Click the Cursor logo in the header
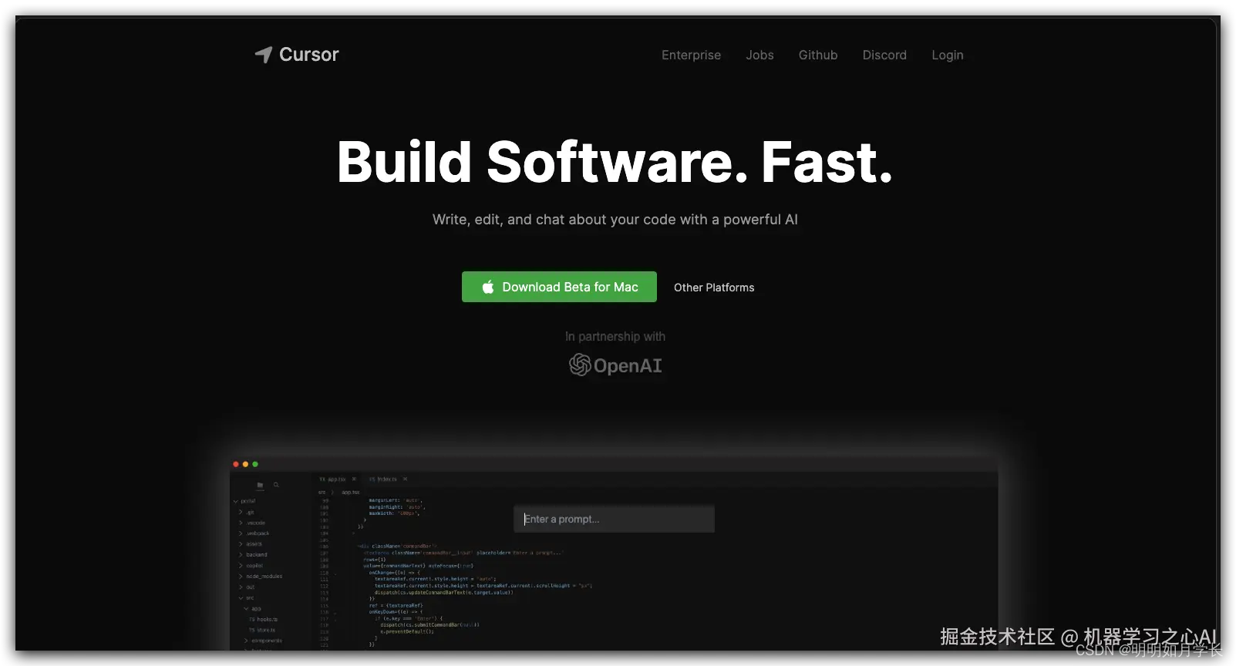This screenshot has width=1236, height=666. point(297,55)
